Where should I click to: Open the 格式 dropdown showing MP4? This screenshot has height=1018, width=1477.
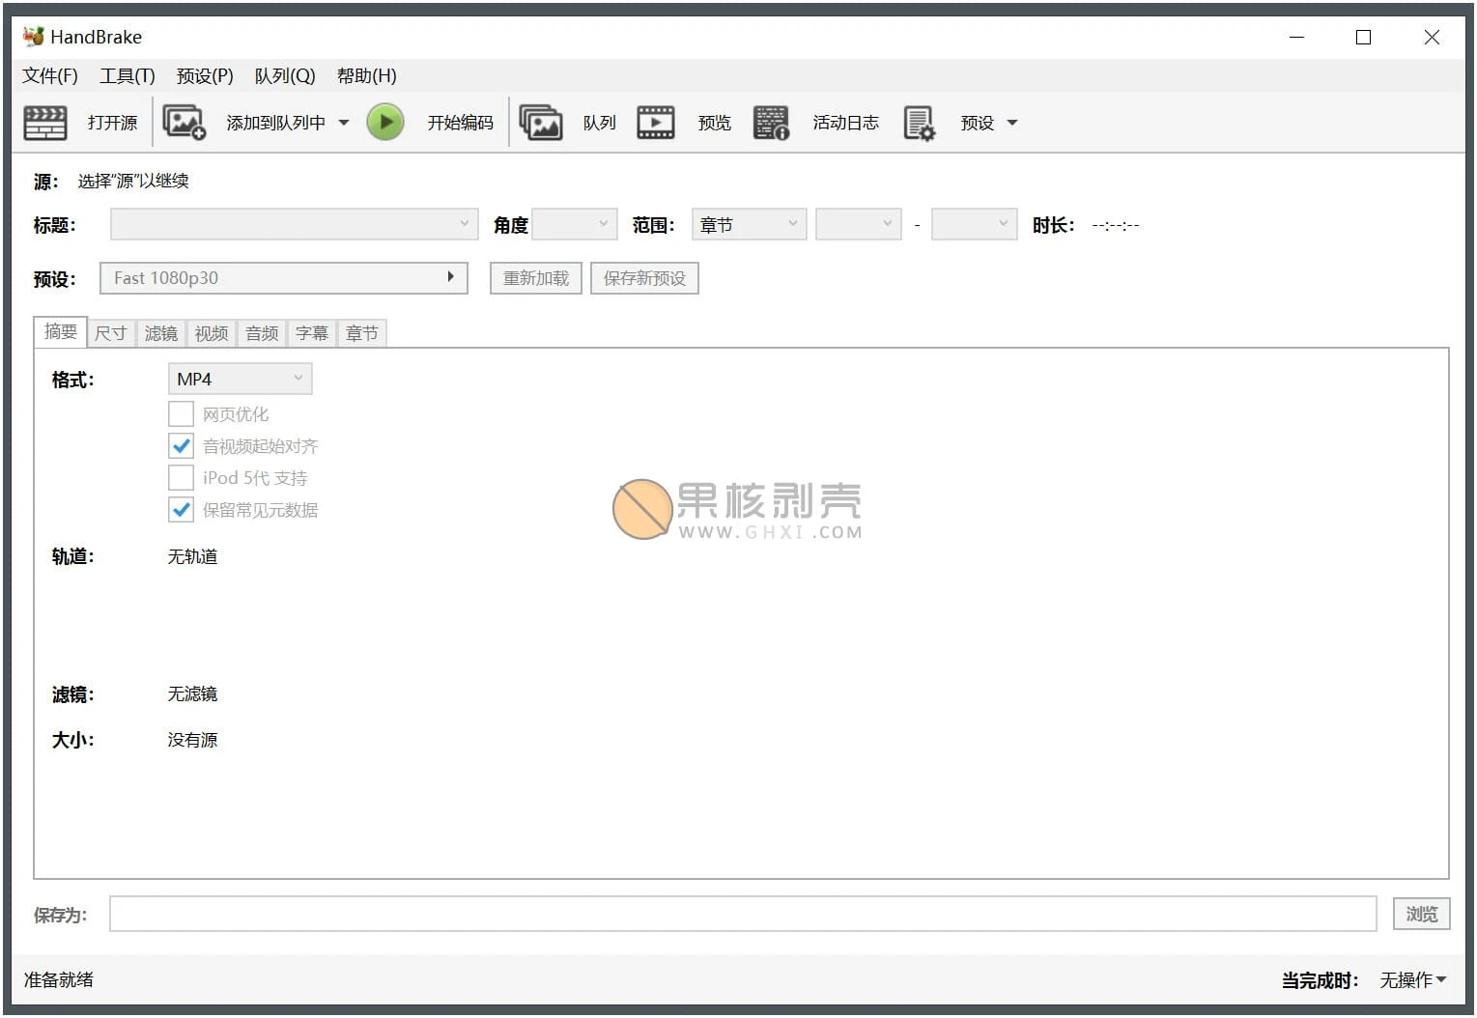[x=240, y=378]
